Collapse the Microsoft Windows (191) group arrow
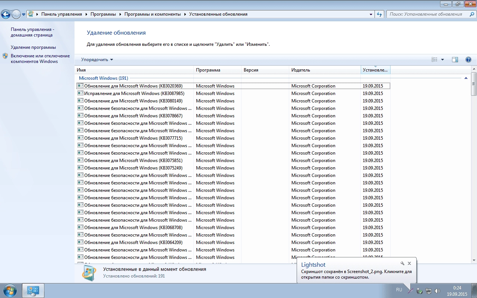 (466, 78)
